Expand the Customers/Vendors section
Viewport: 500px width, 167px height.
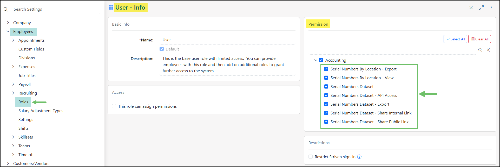[x=8, y=163]
